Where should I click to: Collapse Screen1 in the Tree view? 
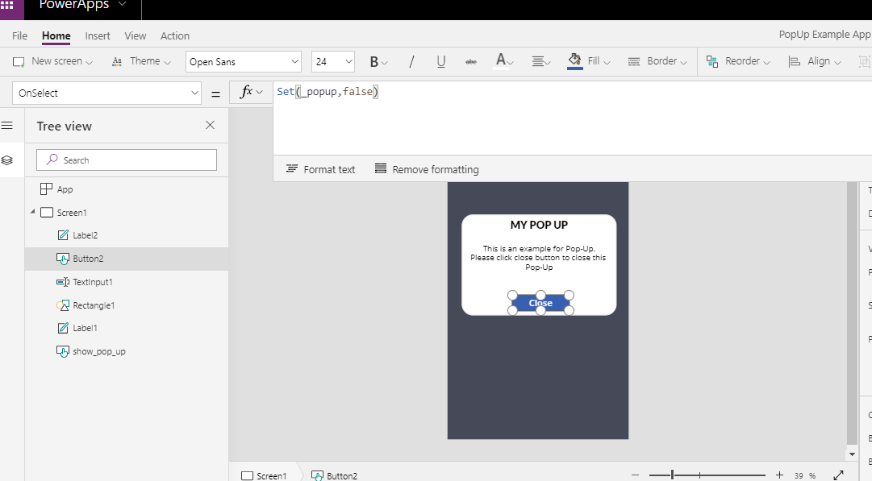[x=32, y=212]
